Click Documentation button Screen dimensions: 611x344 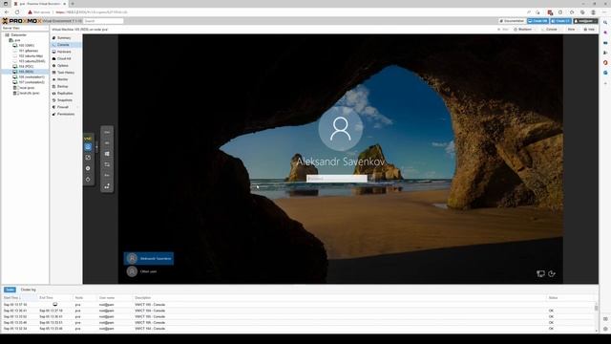pos(512,21)
